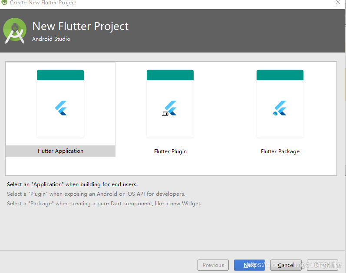This screenshot has height=273, width=346.
Task: Click the Android Studio subtitle text
Action: (x=51, y=39)
